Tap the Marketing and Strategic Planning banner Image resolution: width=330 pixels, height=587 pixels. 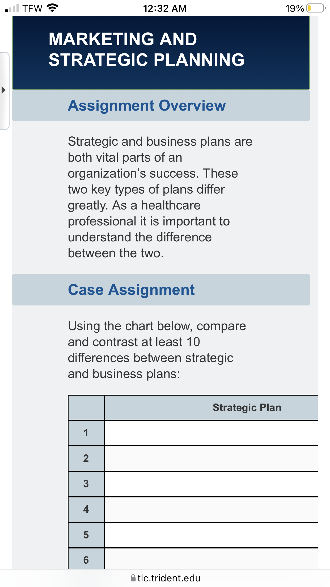(161, 53)
